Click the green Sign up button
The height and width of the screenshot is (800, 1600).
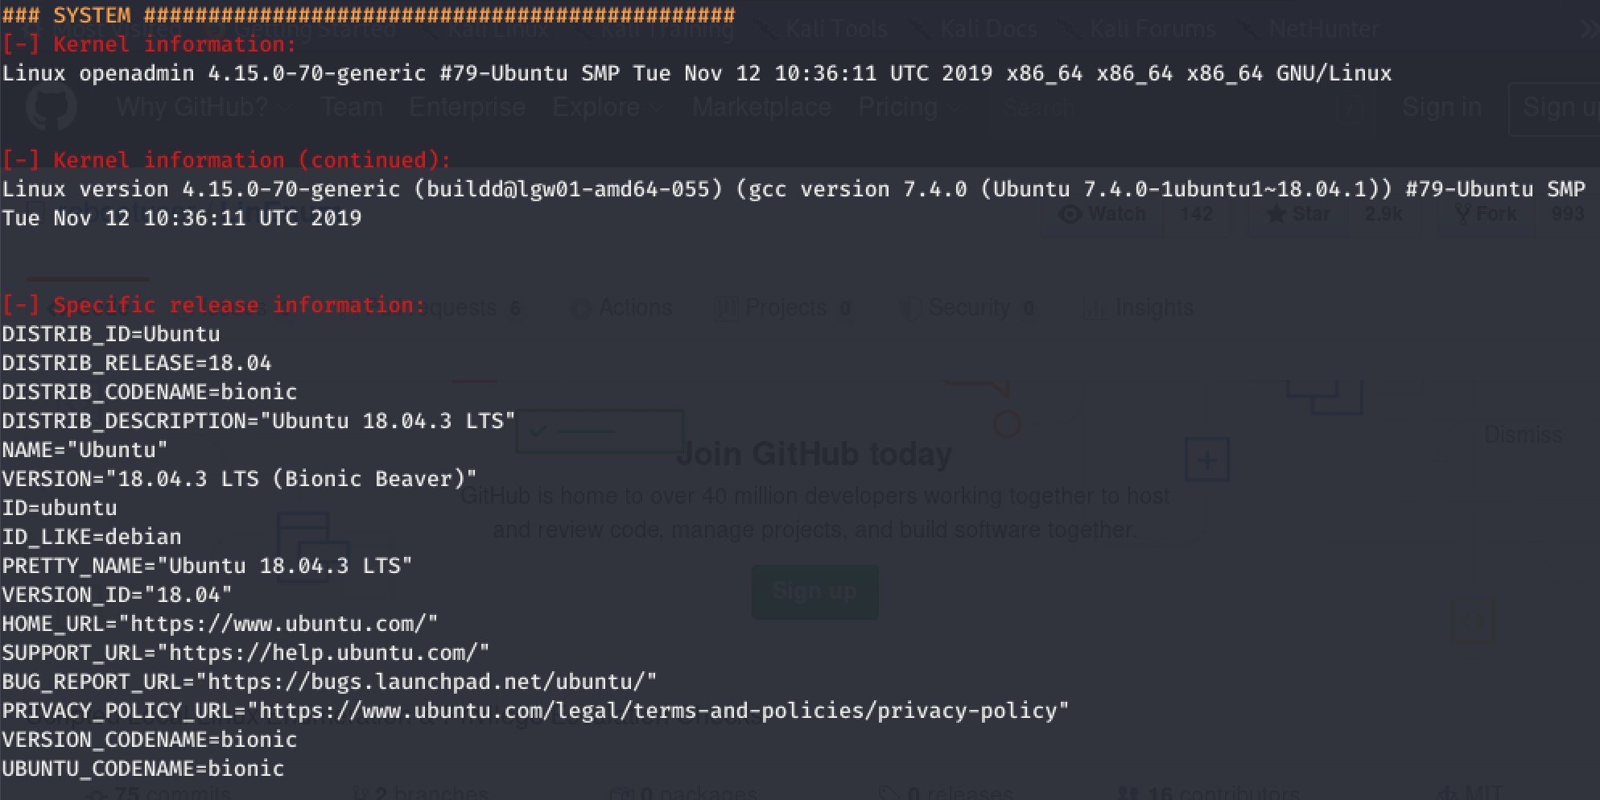(814, 592)
